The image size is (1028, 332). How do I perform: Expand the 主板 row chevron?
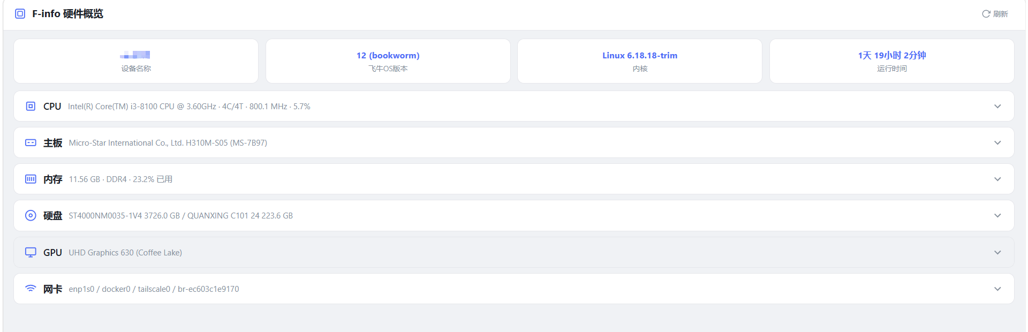pyautogui.click(x=997, y=142)
